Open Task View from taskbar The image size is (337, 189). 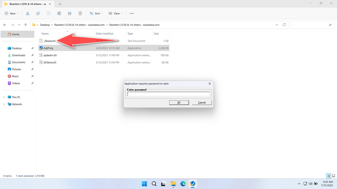point(163,184)
